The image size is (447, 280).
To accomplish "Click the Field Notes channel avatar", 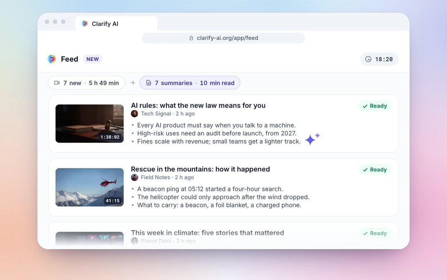I will pyautogui.click(x=135, y=177).
